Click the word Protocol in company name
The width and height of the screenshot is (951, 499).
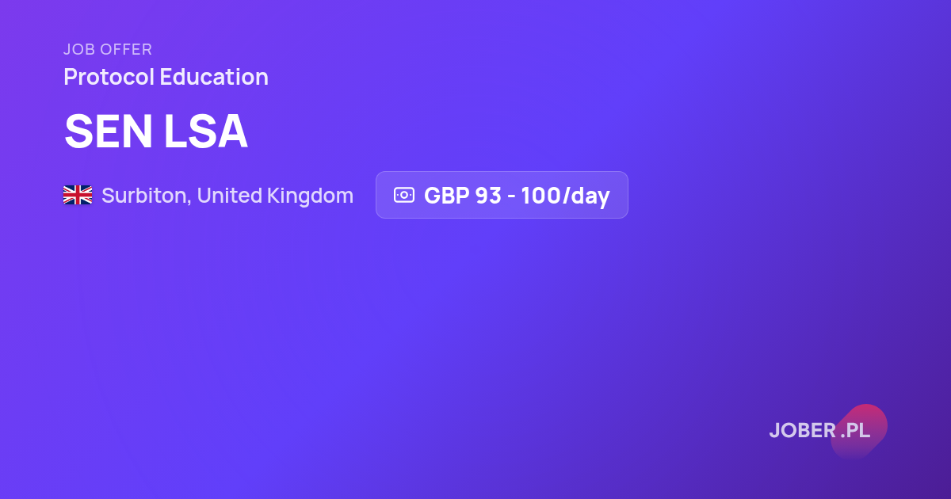click(109, 78)
